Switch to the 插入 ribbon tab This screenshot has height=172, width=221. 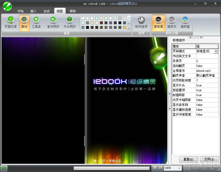33,11
